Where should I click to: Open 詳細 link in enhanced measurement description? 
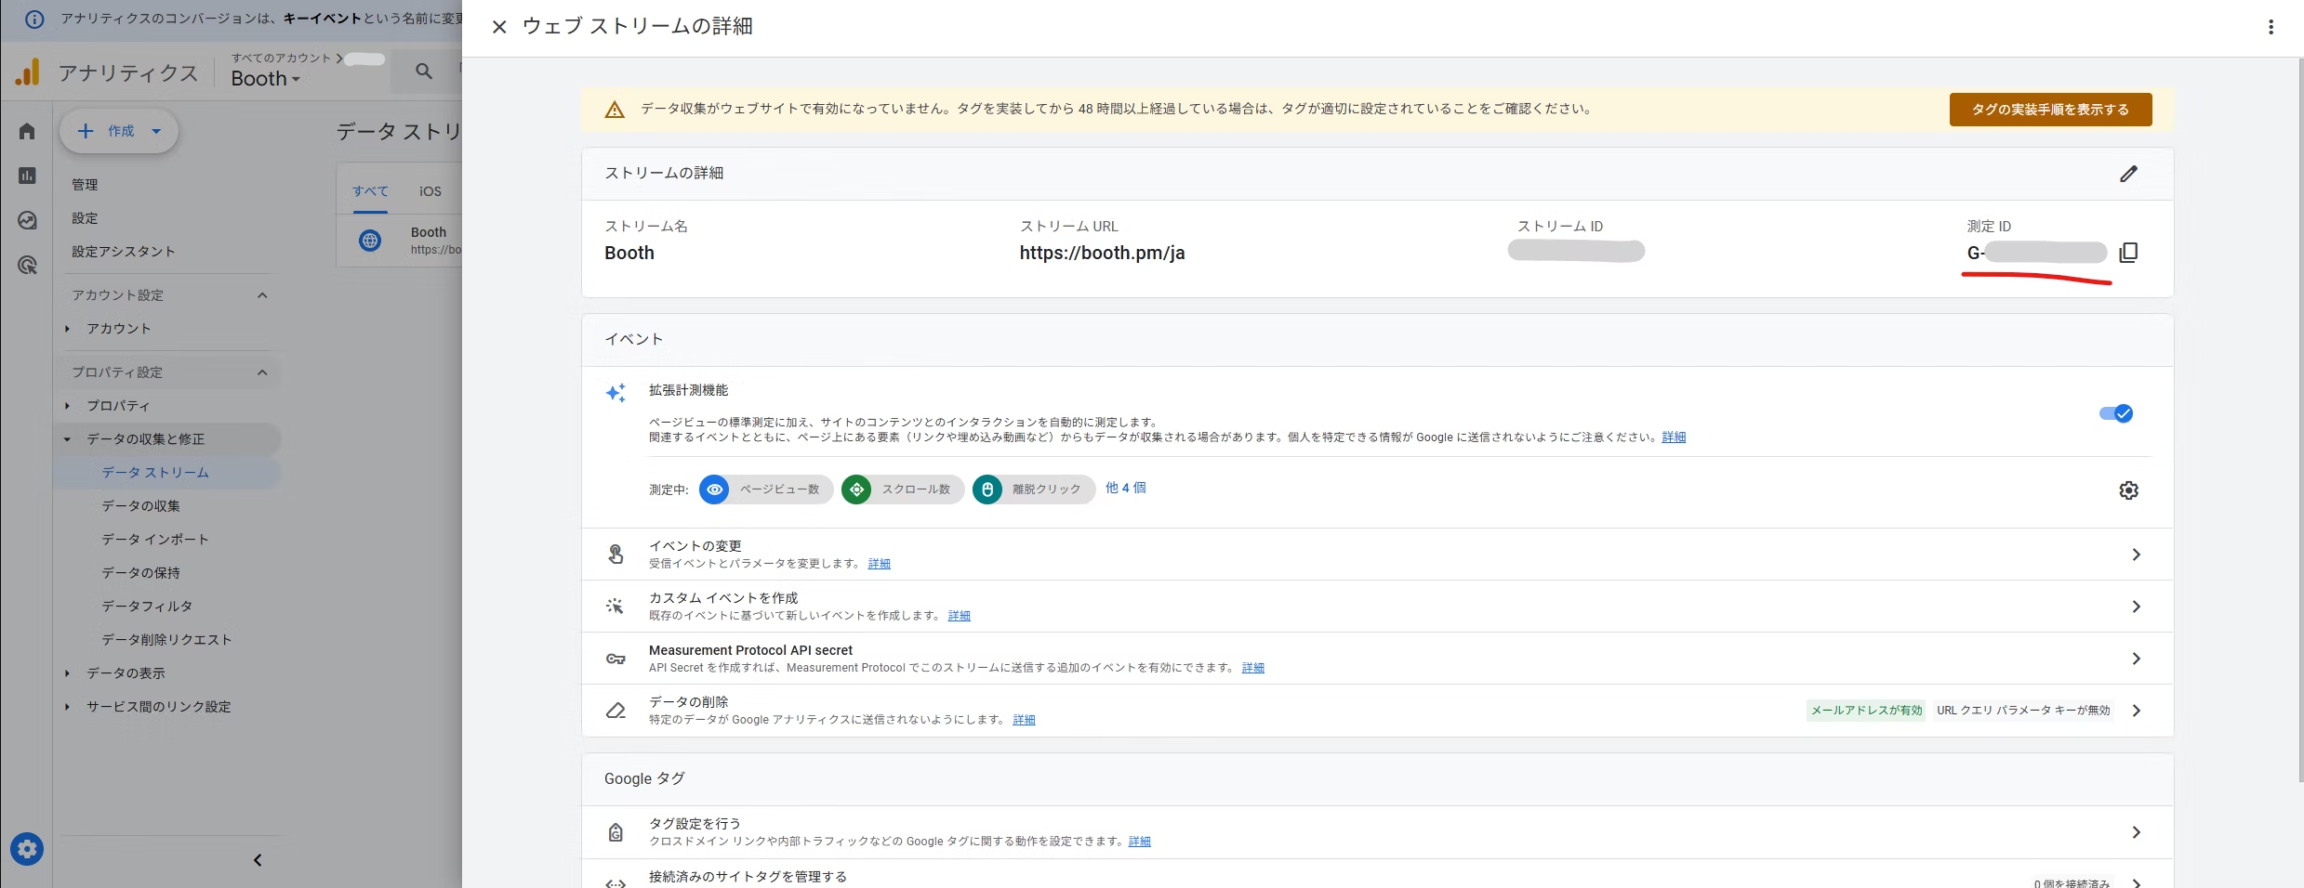(x=1674, y=437)
